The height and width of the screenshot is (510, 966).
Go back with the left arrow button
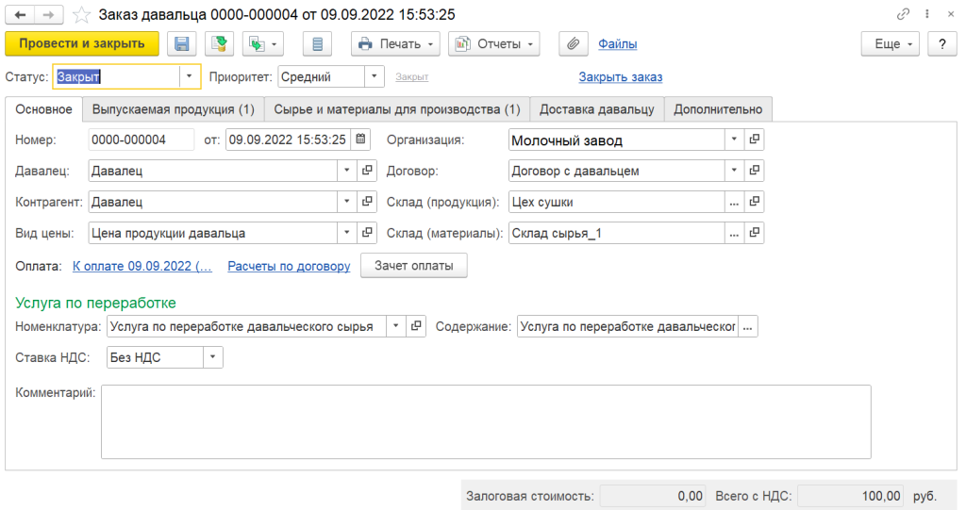20,15
